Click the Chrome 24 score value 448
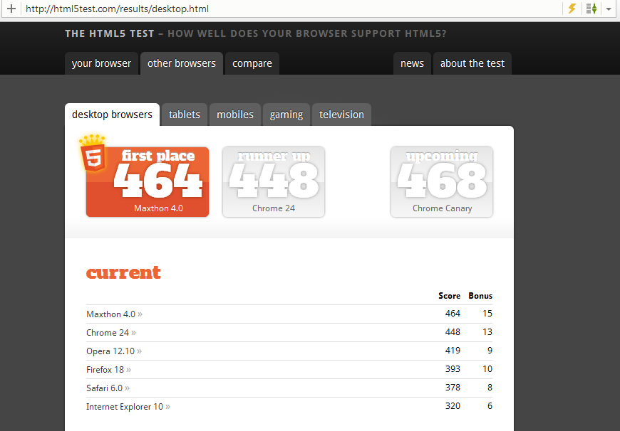620x431 pixels. (453, 332)
